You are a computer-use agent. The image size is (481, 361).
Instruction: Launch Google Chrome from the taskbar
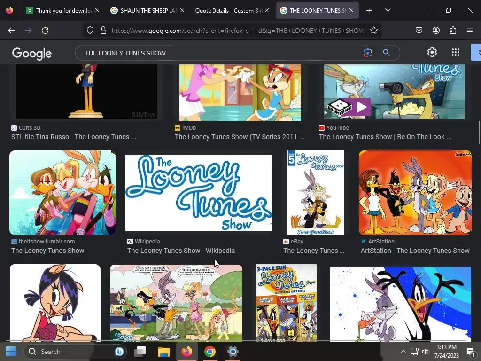[210, 352]
